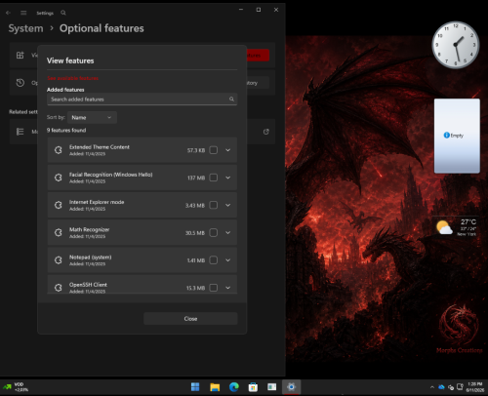The image size is (488, 396).
Task: Check the Internet Explorer mode checkbox
Action: (x=214, y=205)
